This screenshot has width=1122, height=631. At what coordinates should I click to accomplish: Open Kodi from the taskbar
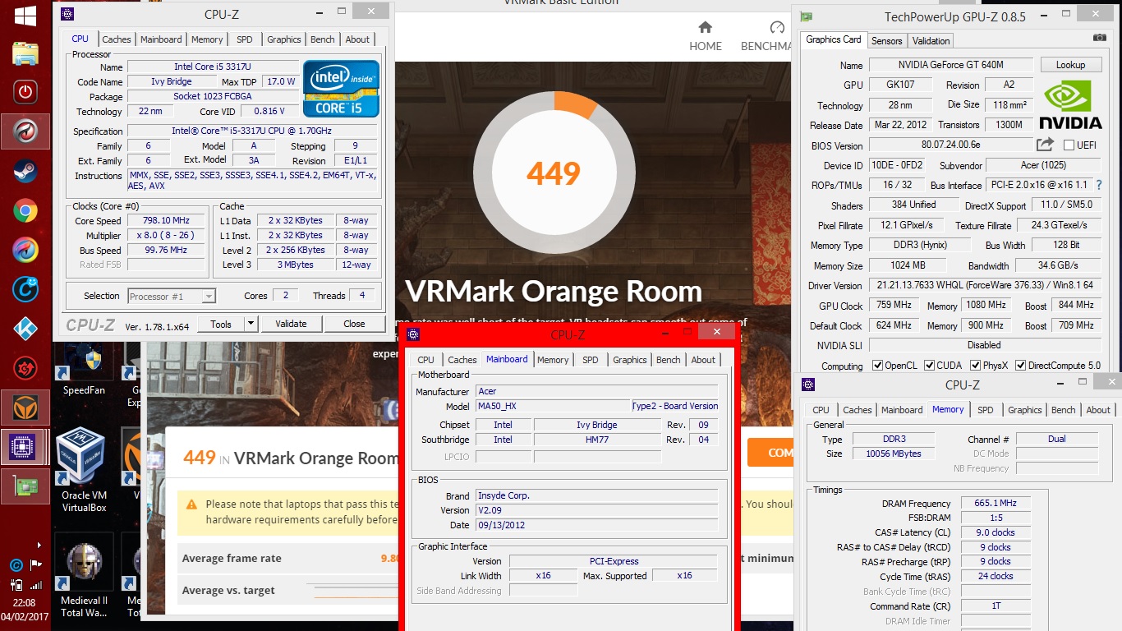coord(25,329)
